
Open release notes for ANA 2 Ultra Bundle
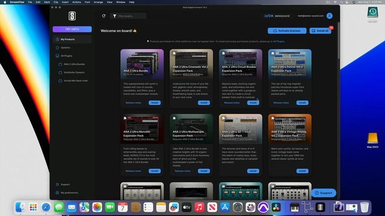pos(134,103)
